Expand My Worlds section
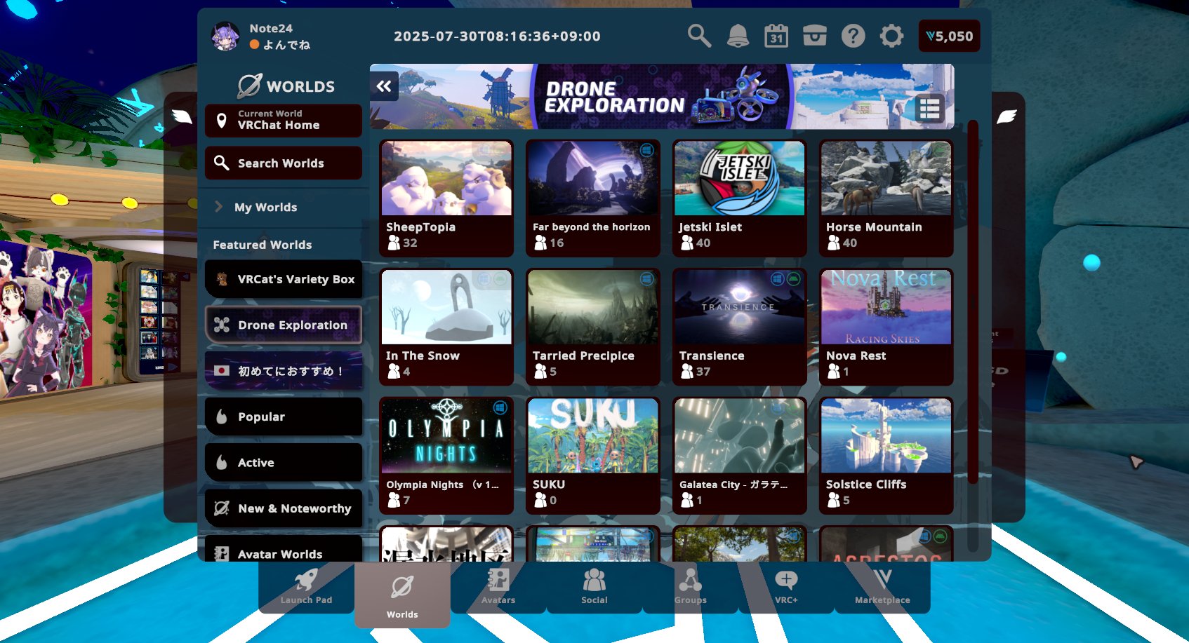1189x643 pixels. tap(284, 208)
